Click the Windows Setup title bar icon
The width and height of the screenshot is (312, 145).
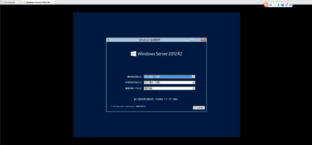click(108, 40)
